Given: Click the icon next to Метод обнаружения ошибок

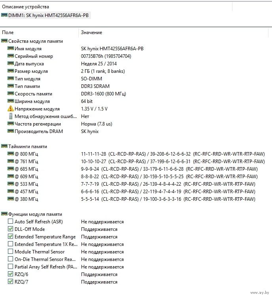Looking at the screenshot, I should click(11, 116).
